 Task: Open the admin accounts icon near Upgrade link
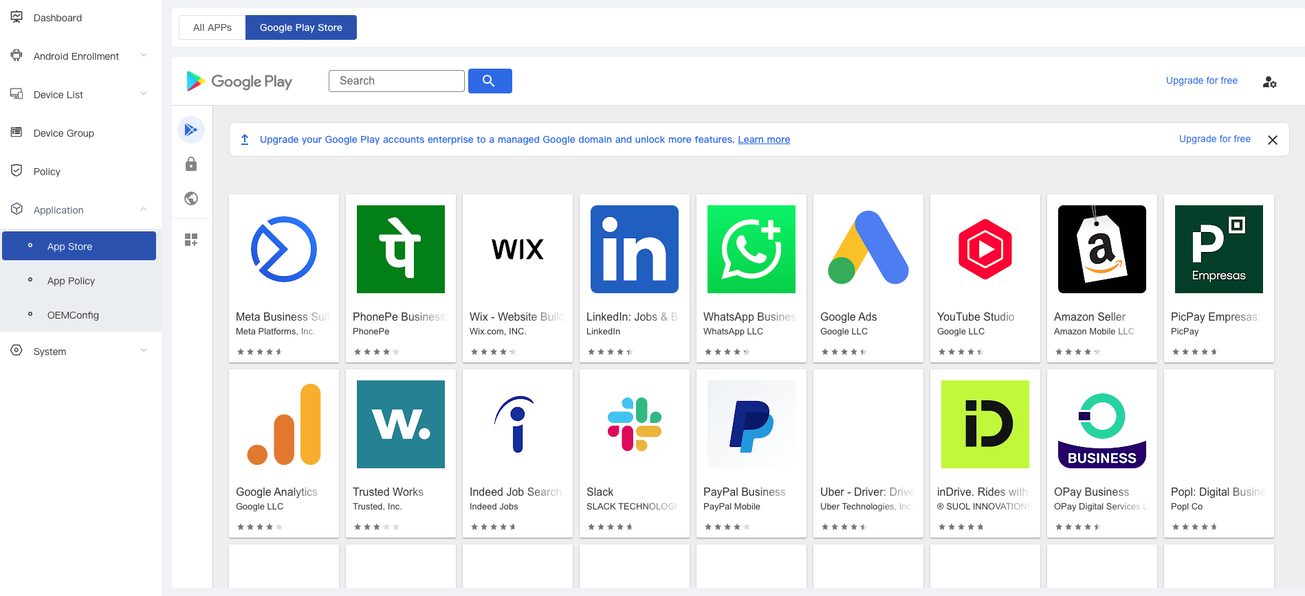click(x=1269, y=82)
